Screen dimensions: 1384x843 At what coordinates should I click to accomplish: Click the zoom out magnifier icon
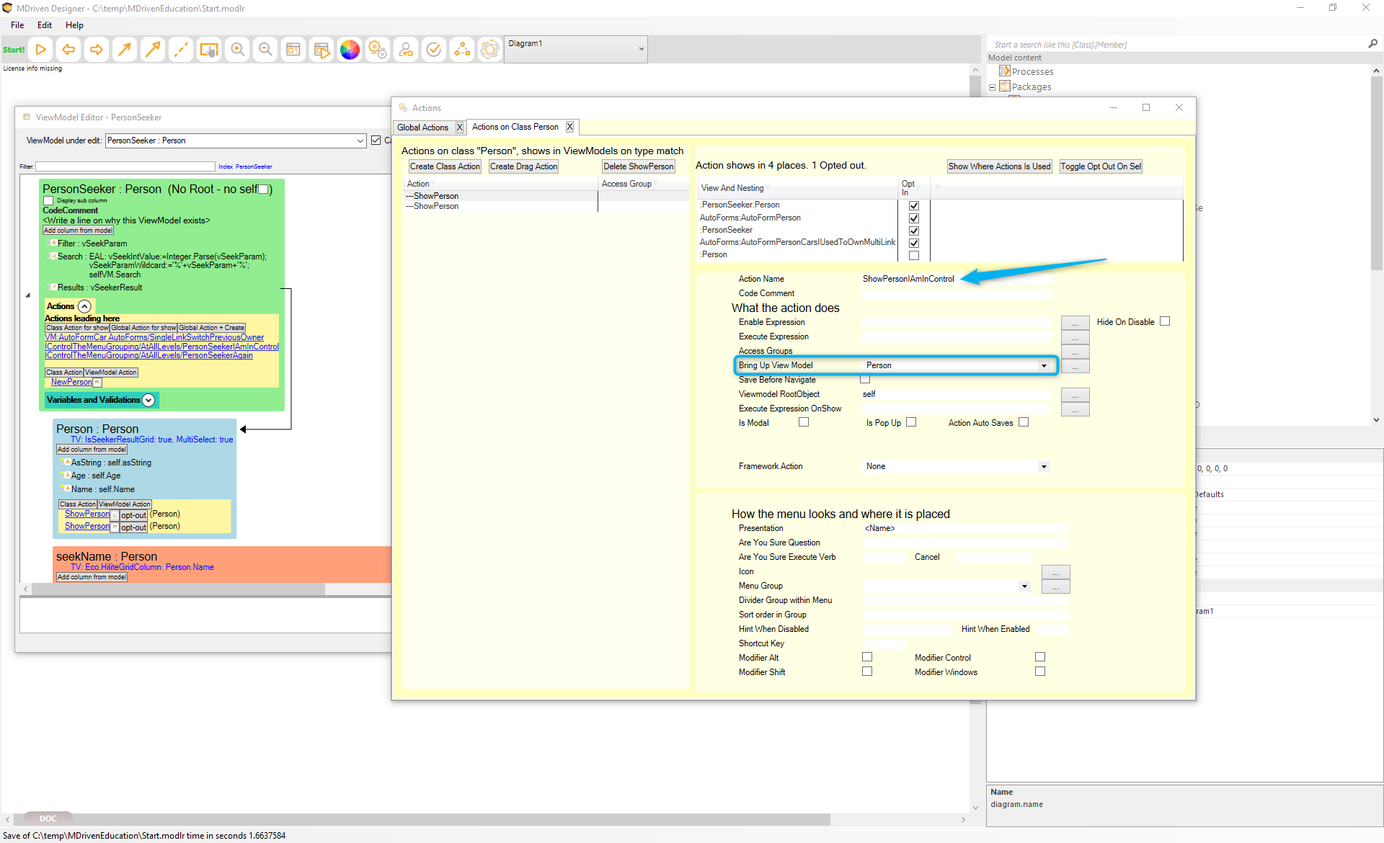tap(265, 50)
